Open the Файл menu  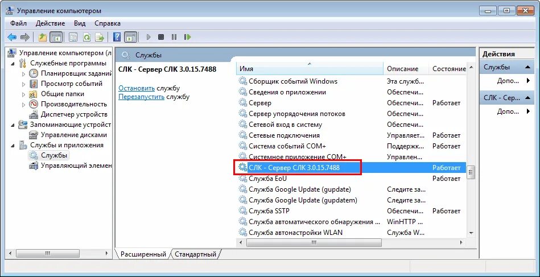[x=18, y=23]
